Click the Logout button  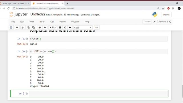[166, 15]
